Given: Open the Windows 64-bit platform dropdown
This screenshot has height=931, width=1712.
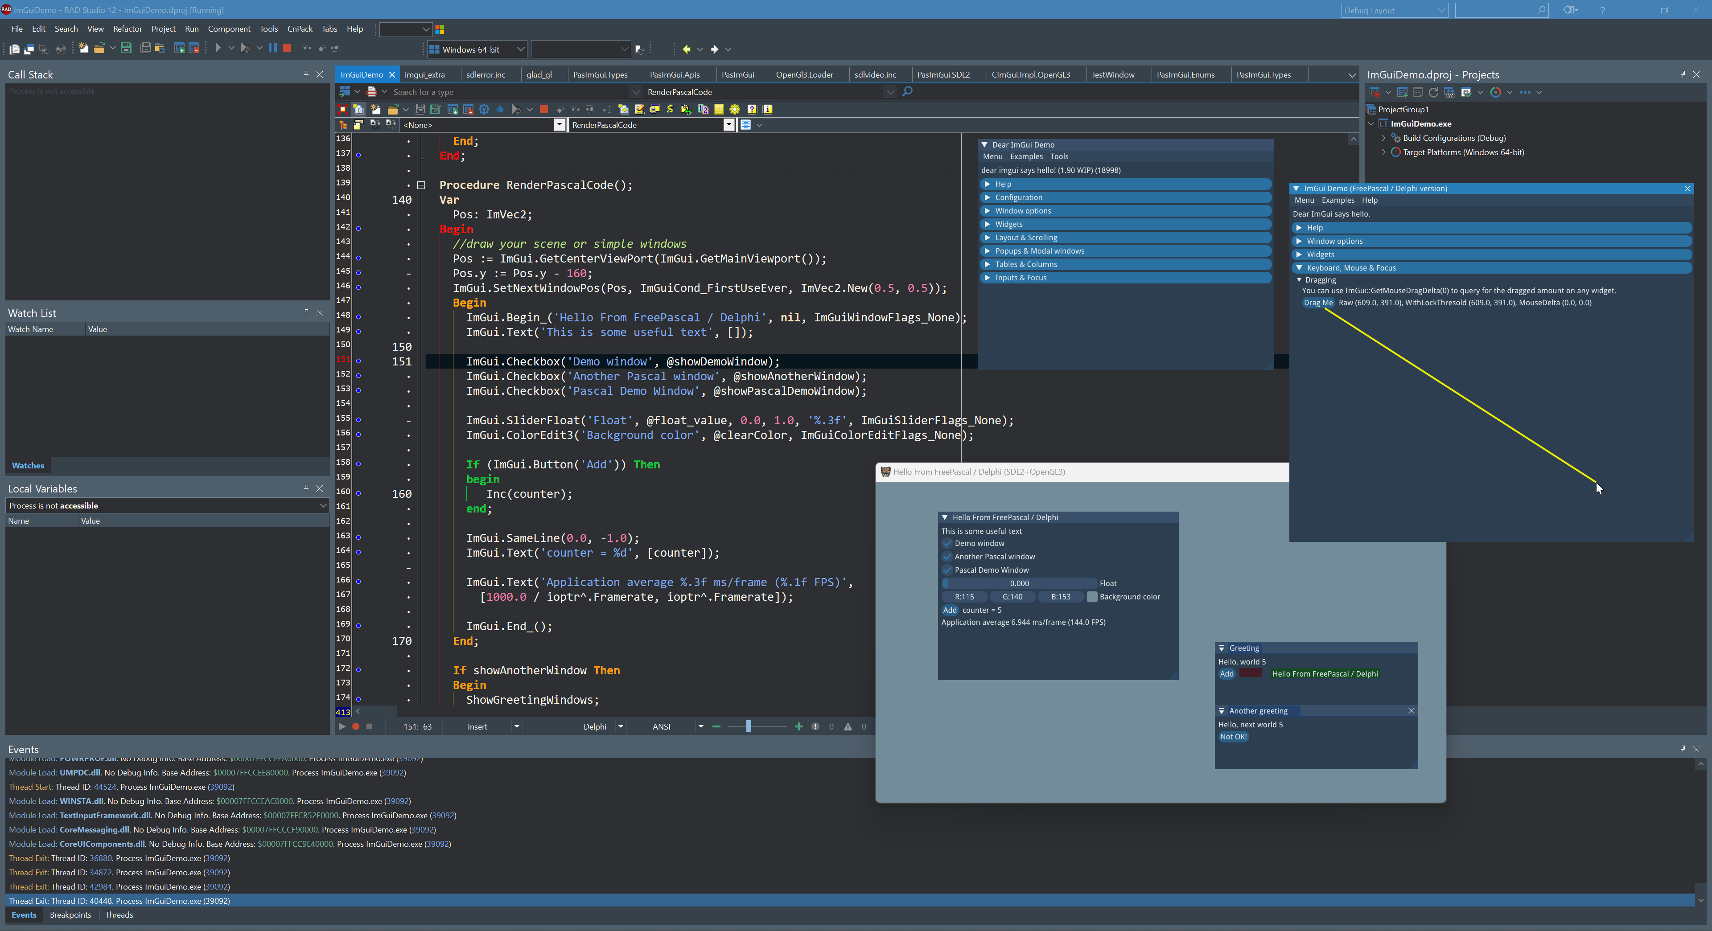Looking at the screenshot, I should [x=520, y=49].
